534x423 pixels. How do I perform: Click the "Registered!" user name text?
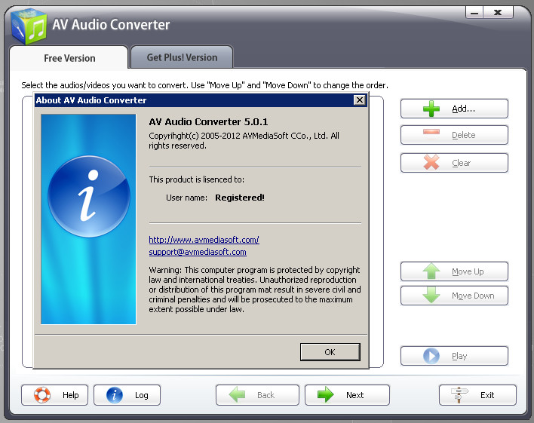[x=240, y=198]
